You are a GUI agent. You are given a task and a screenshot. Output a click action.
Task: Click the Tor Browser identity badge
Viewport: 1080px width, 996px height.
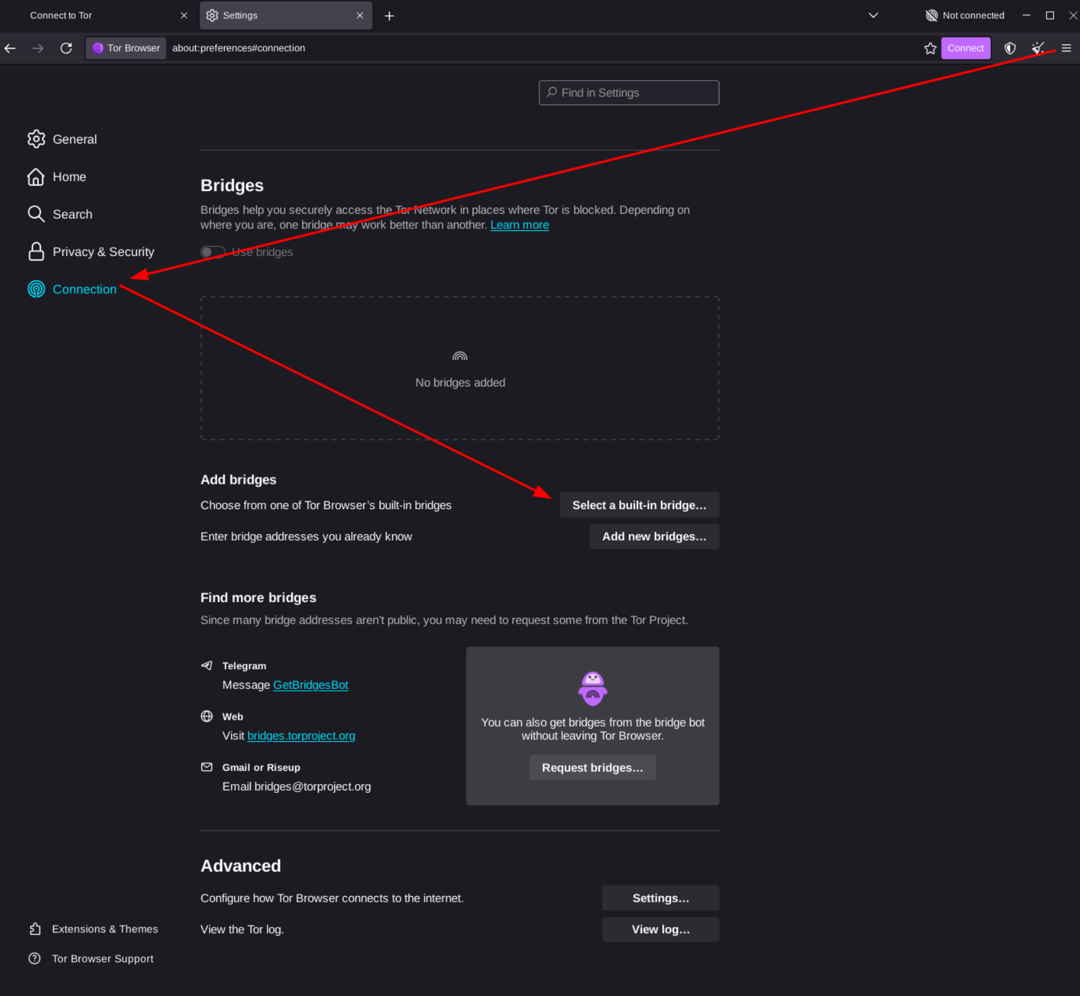[126, 48]
